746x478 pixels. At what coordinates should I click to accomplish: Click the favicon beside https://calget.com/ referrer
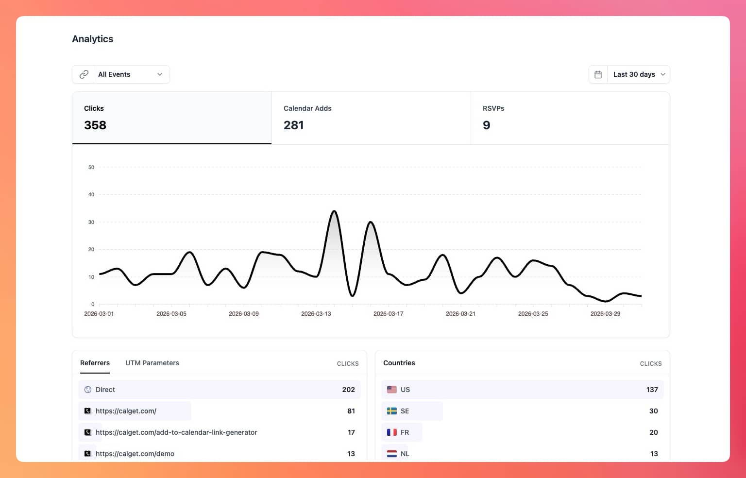[x=88, y=411]
